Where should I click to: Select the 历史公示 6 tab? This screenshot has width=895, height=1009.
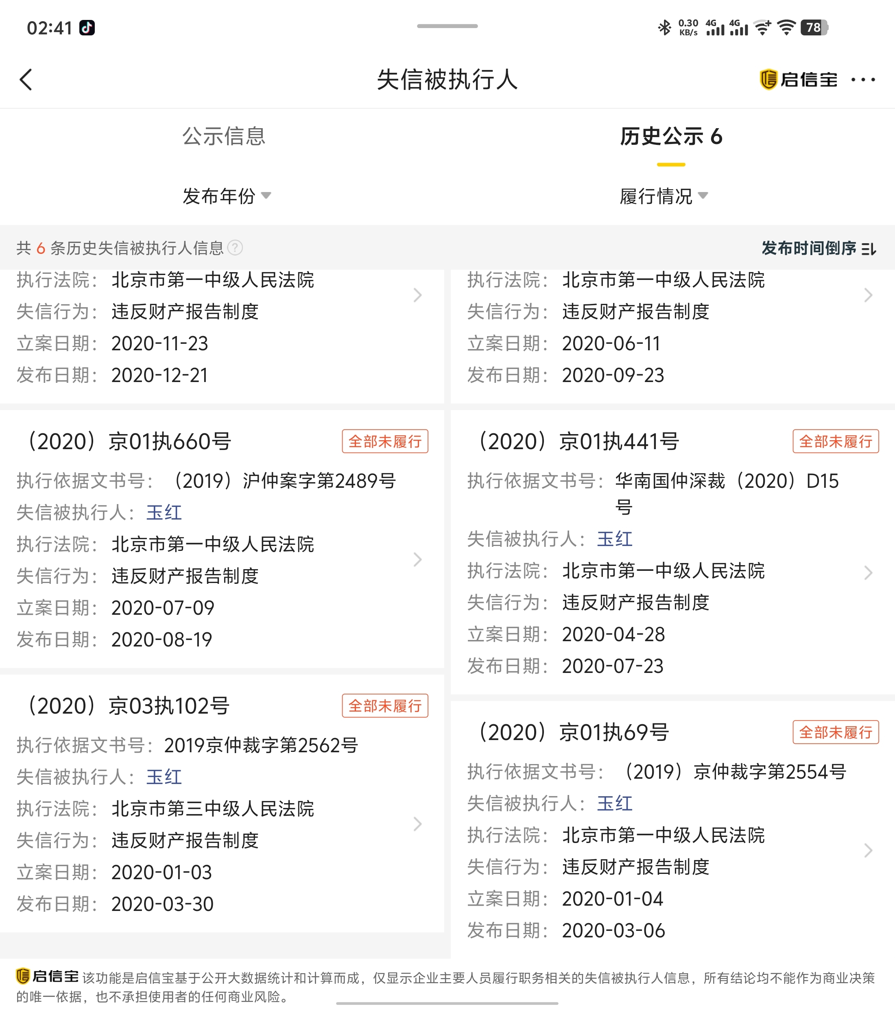(671, 136)
